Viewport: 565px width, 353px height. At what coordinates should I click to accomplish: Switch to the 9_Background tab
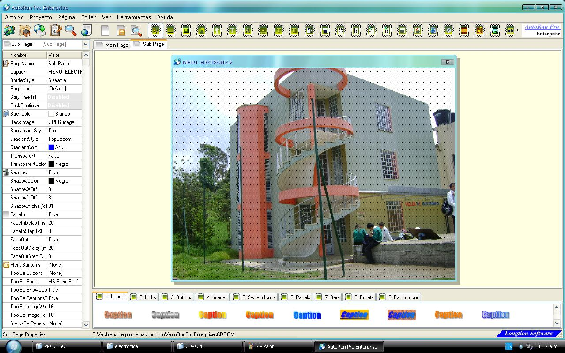pos(399,297)
